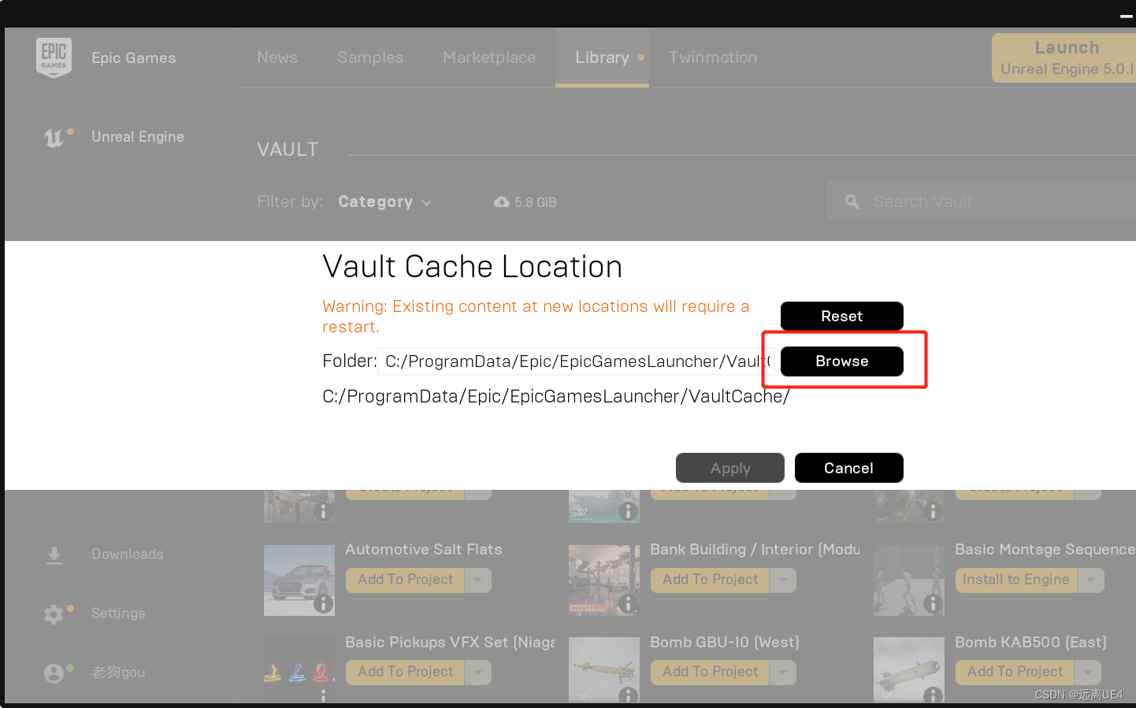Screen dimensions: 1136x708
Task: Add Bomb KAB500 (East) to project
Action: (x=1015, y=673)
